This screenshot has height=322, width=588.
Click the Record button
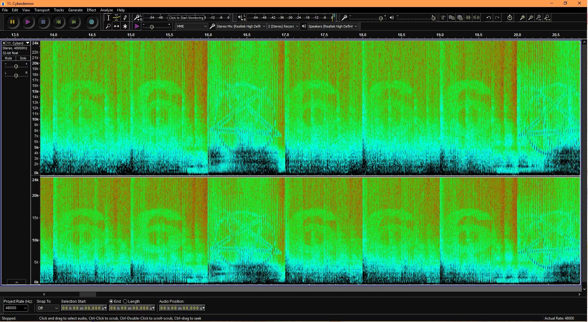tap(91, 22)
